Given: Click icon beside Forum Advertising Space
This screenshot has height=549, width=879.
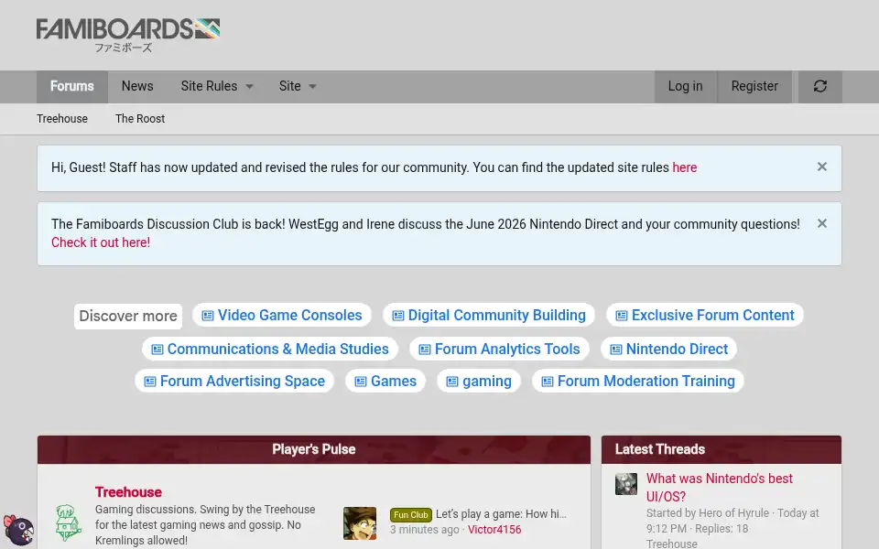Looking at the screenshot, I should coord(150,382).
